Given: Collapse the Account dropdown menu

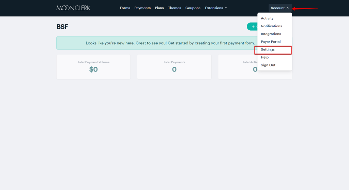Looking at the screenshot, I should 280,8.
